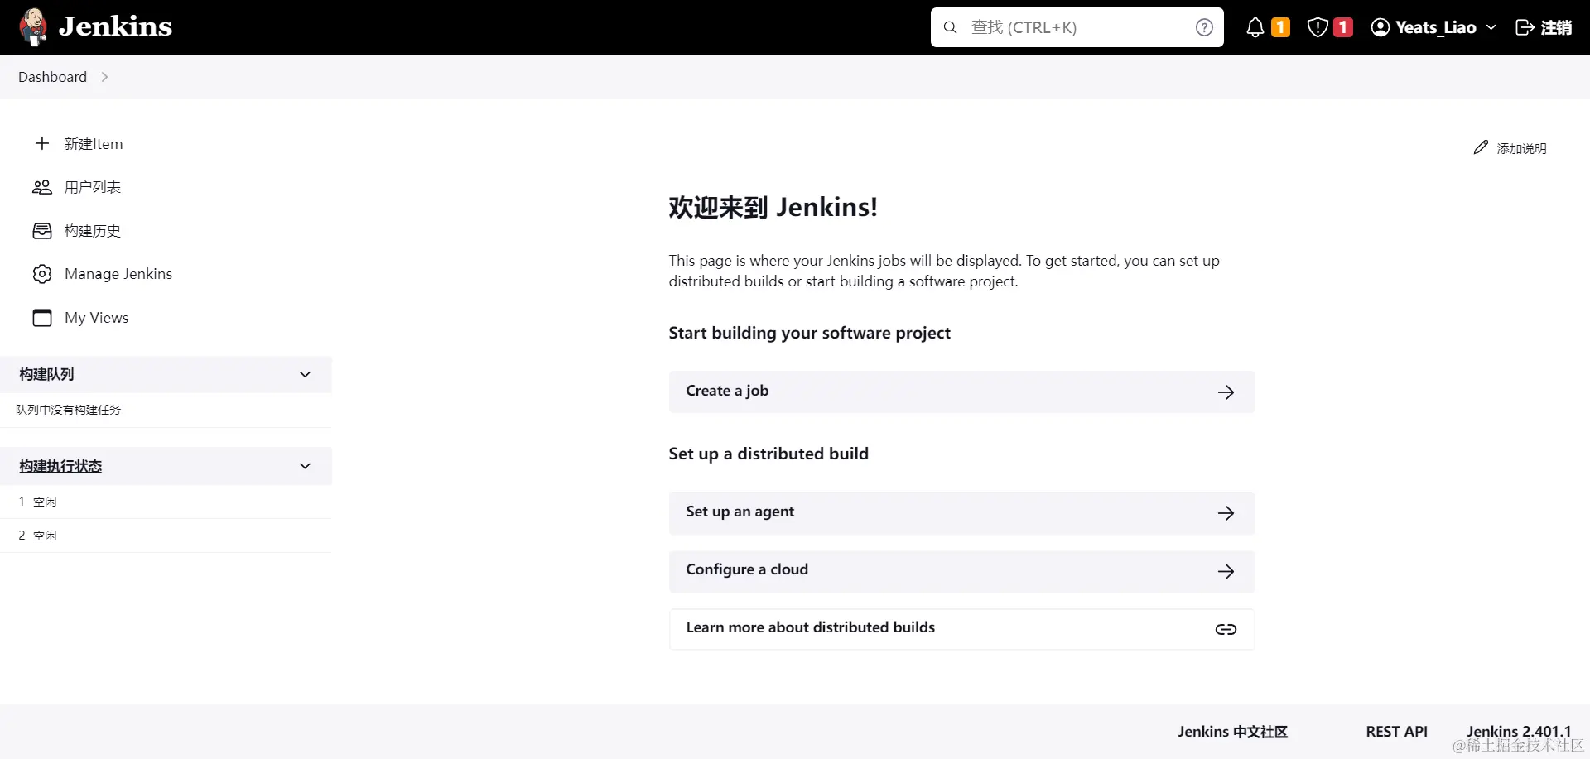The image size is (1590, 759).
Task: Focus the 查找 (CTRL+K) search field
Action: [1077, 27]
